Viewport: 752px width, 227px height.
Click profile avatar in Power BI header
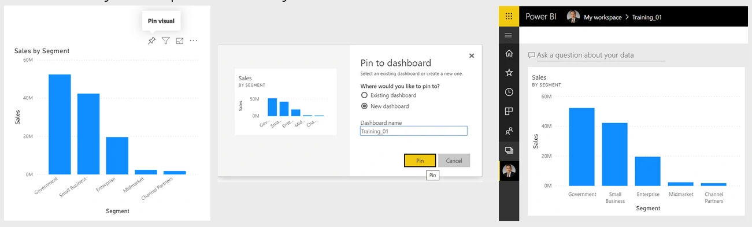click(573, 17)
